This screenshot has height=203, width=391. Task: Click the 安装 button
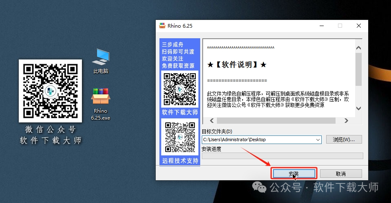pos(294,174)
